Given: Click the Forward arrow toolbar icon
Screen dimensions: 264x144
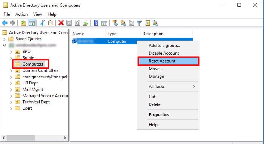Looking at the screenshot, I should (x=12, y=23).
